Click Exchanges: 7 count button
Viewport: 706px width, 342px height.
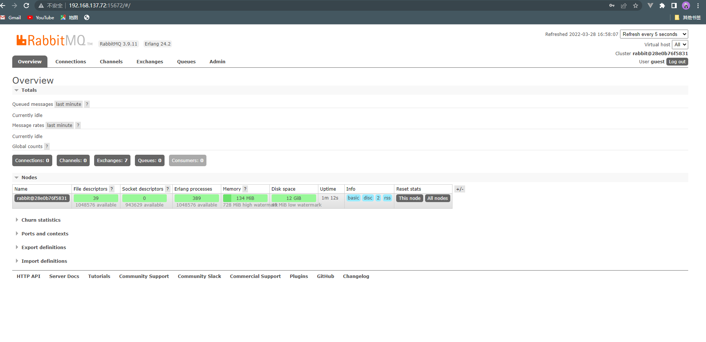tap(112, 161)
